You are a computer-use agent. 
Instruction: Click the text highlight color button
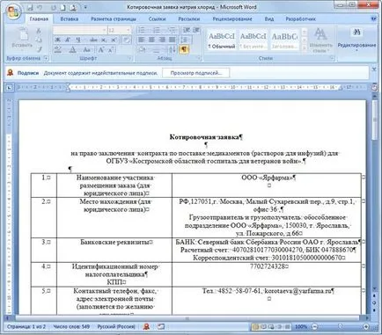pyautogui.click(x=58, y=49)
